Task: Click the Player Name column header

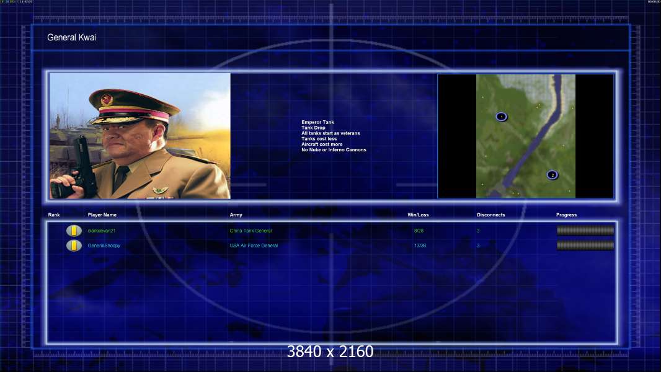Action: click(x=102, y=215)
